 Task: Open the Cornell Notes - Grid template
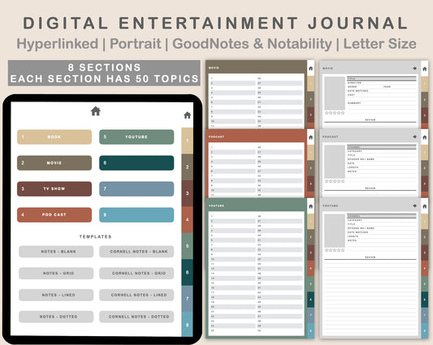click(136, 274)
